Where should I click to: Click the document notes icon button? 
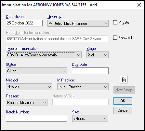click(124, 80)
